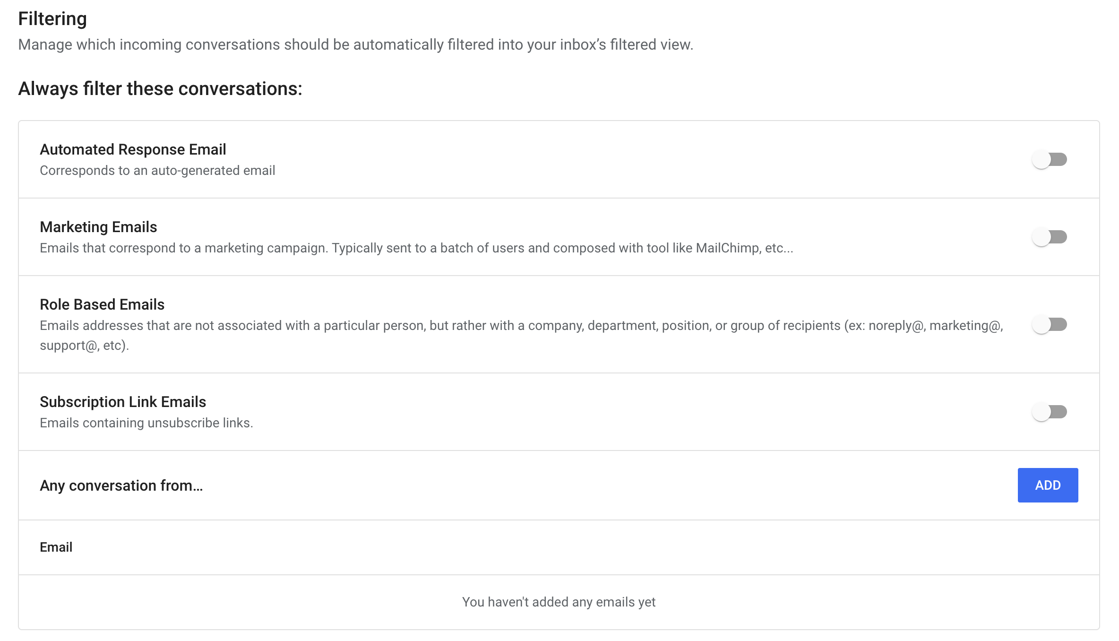
Task: Select the Subscription Link Emails label
Action: (123, 402)
